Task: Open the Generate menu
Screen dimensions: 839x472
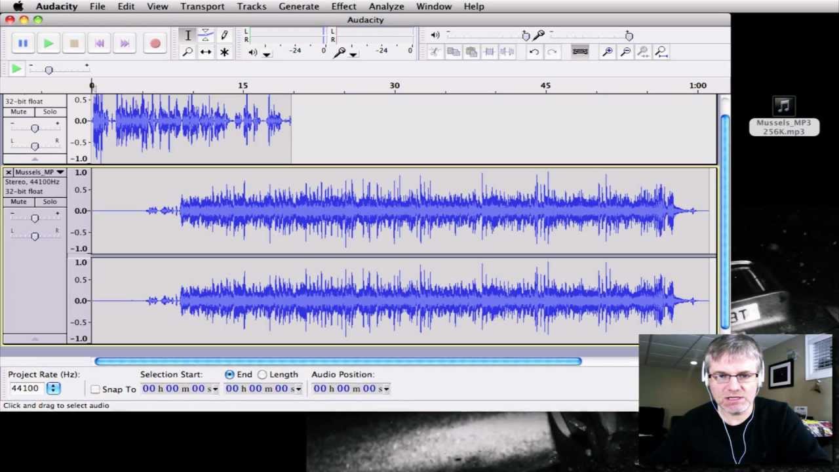Action: [299, 7]
